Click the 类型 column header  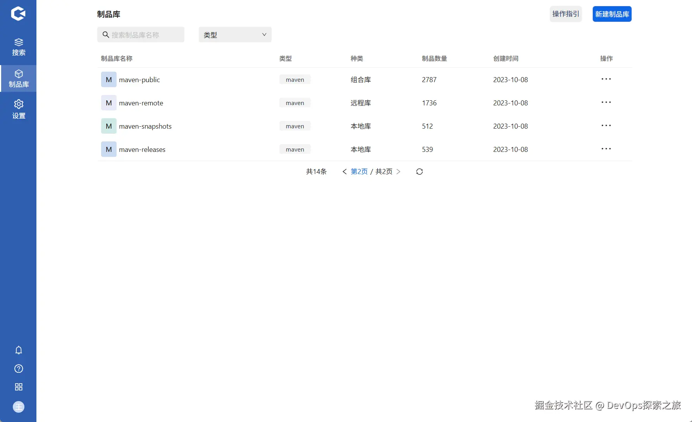pyautogui.click(x=286, y=59)
